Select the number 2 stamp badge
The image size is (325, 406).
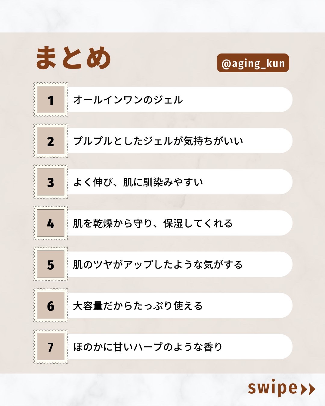(51, 141)
